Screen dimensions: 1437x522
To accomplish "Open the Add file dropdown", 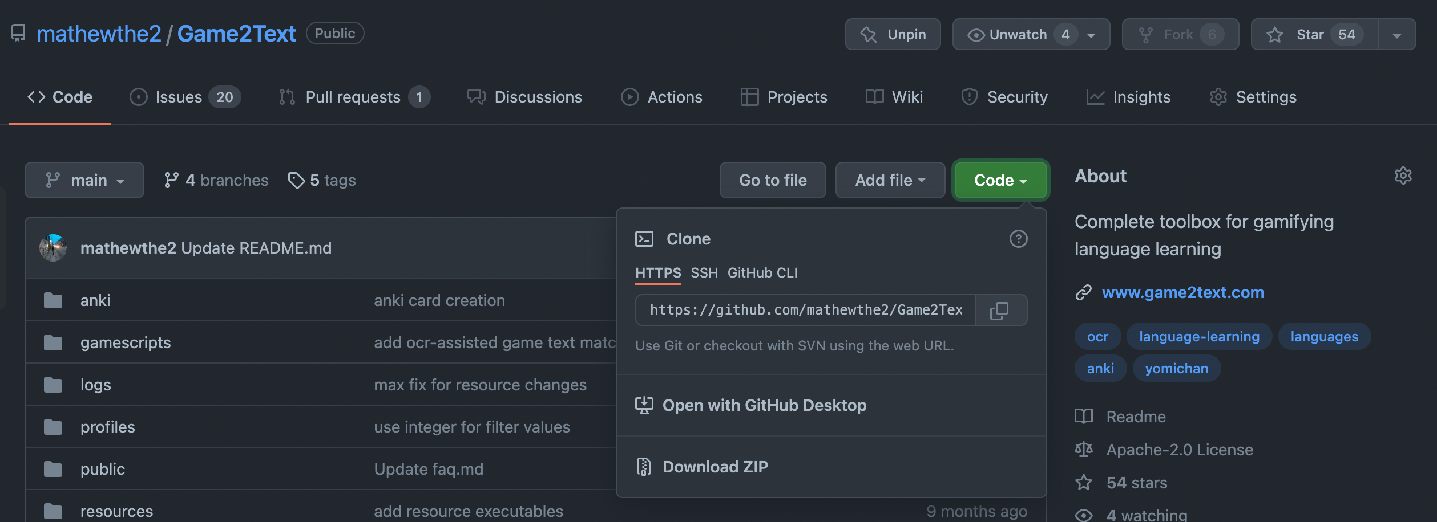I will [x=890, y=180].
